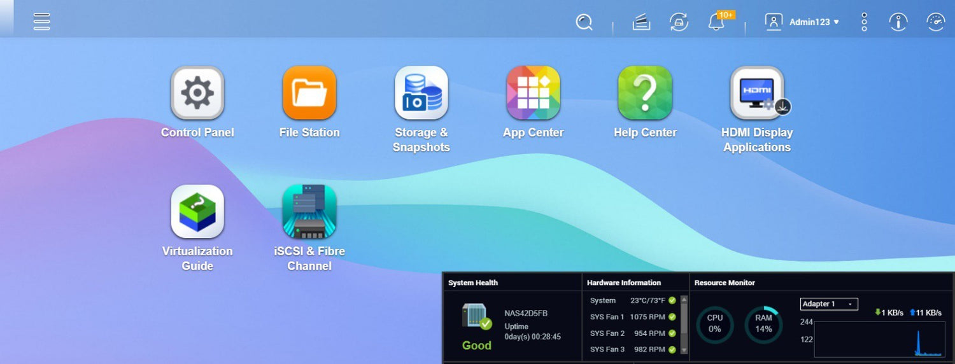955x364 pixels.
Task: Open the three-dot more options menu
Action: [864, 22]
